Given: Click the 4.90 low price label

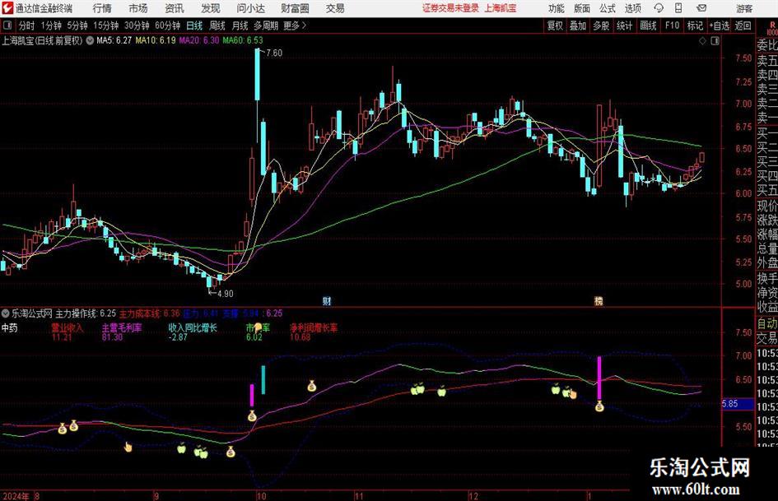Looking at the screenshot, I should coord(225,293).
